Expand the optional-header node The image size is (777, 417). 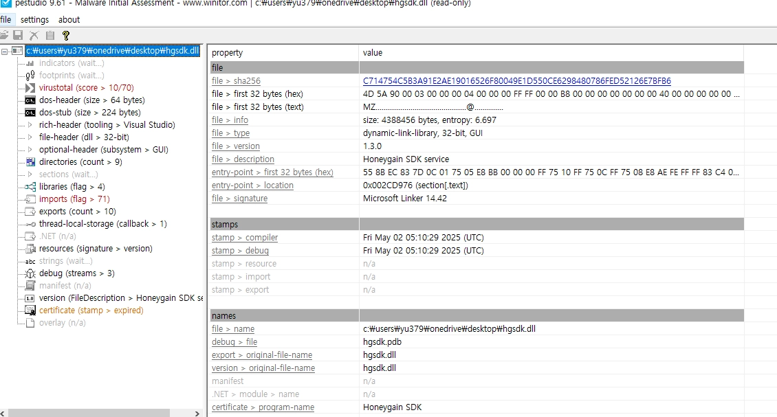pos(30,150)
